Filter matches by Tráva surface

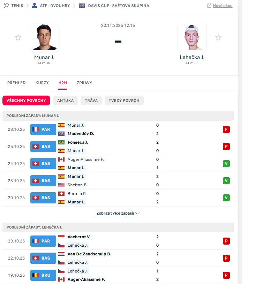pos(91,100)
